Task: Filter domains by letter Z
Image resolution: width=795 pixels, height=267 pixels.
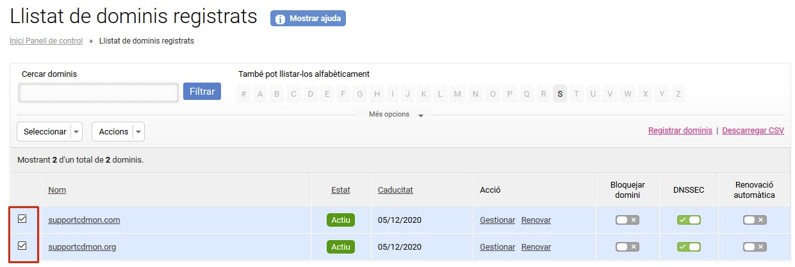Action: coord(678,94)
